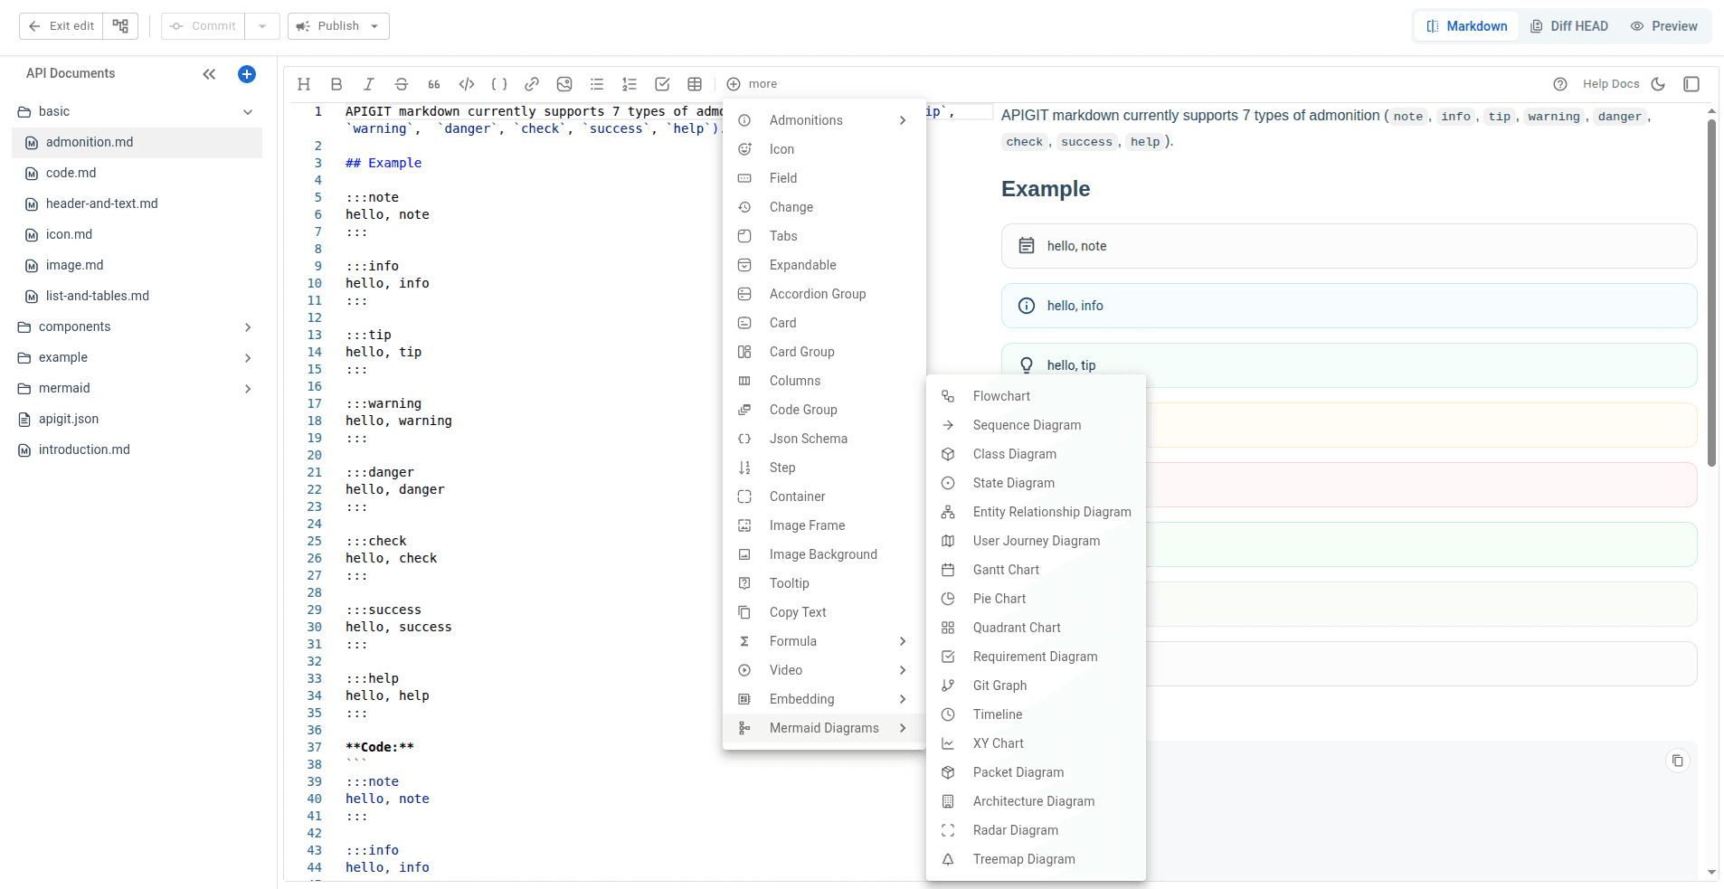Open image.md file
1724x889 pixels.
coord(137,266)
